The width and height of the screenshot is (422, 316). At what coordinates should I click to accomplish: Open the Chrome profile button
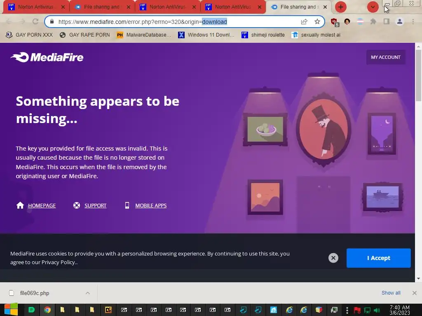[400, 21]
